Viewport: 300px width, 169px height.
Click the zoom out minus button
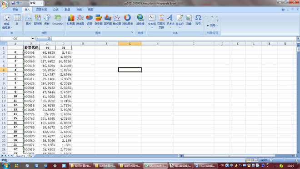pos(271,160)
